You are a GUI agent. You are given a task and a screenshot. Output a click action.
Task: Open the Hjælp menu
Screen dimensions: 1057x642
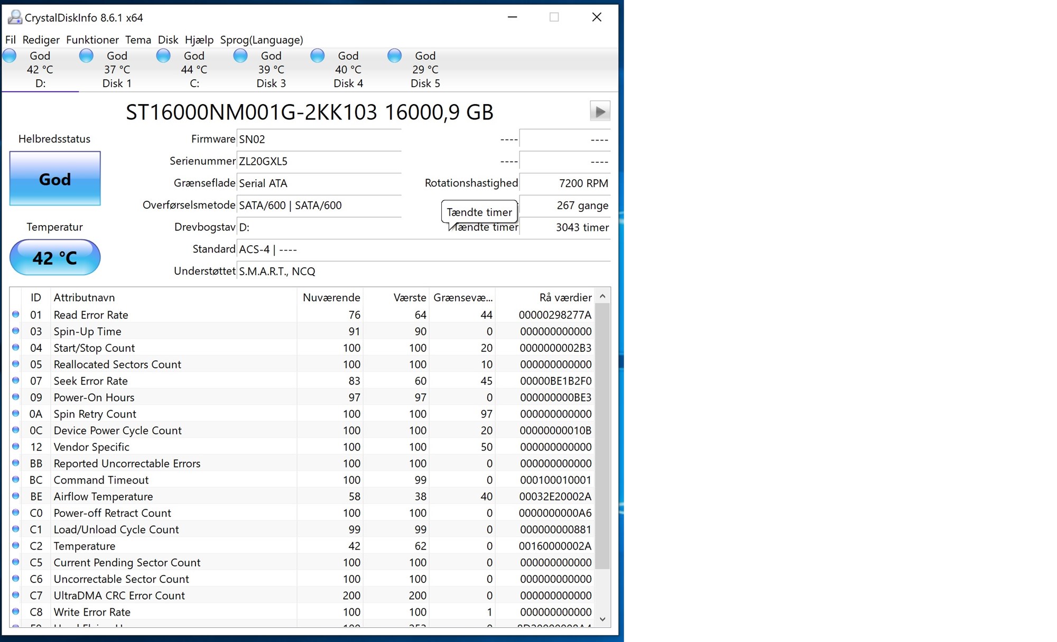coord(199,40)
